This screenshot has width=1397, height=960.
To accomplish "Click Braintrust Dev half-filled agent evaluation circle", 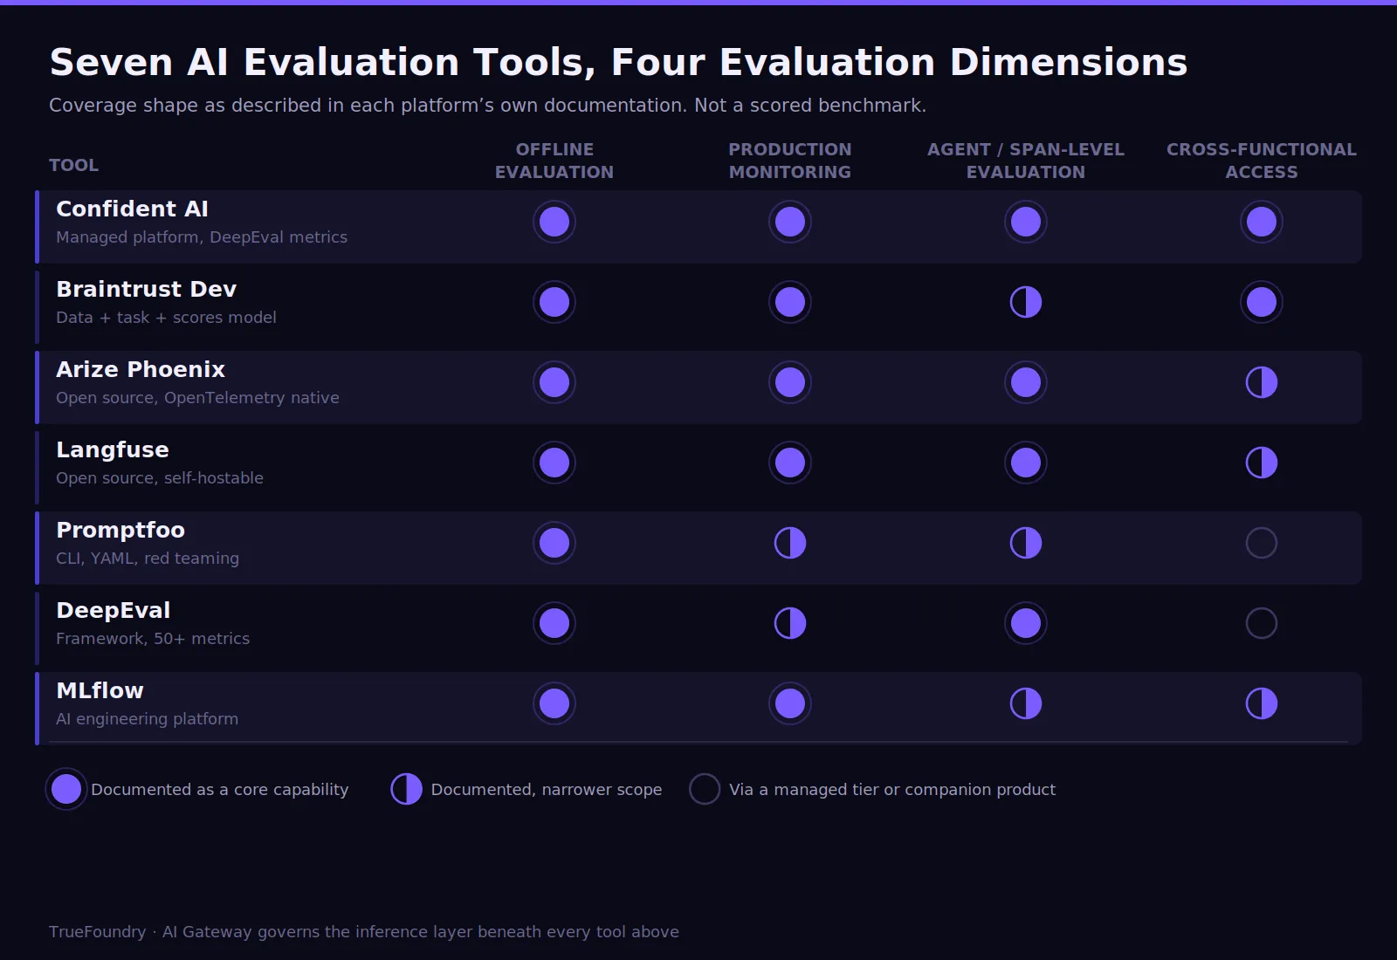I will click(1026, 302).
